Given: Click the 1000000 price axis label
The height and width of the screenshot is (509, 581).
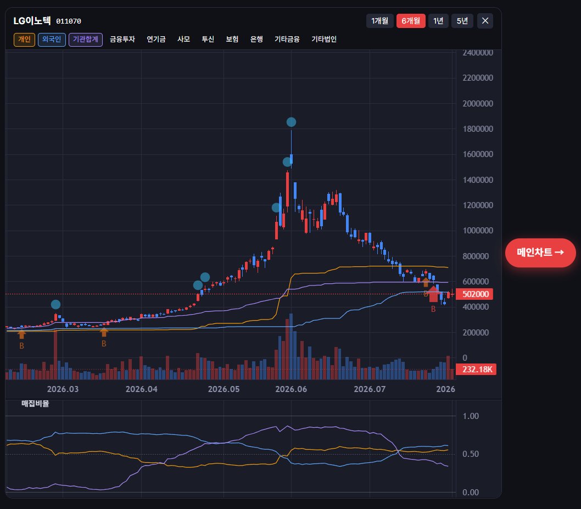Looking at the screenshot, I should point(478,231).
